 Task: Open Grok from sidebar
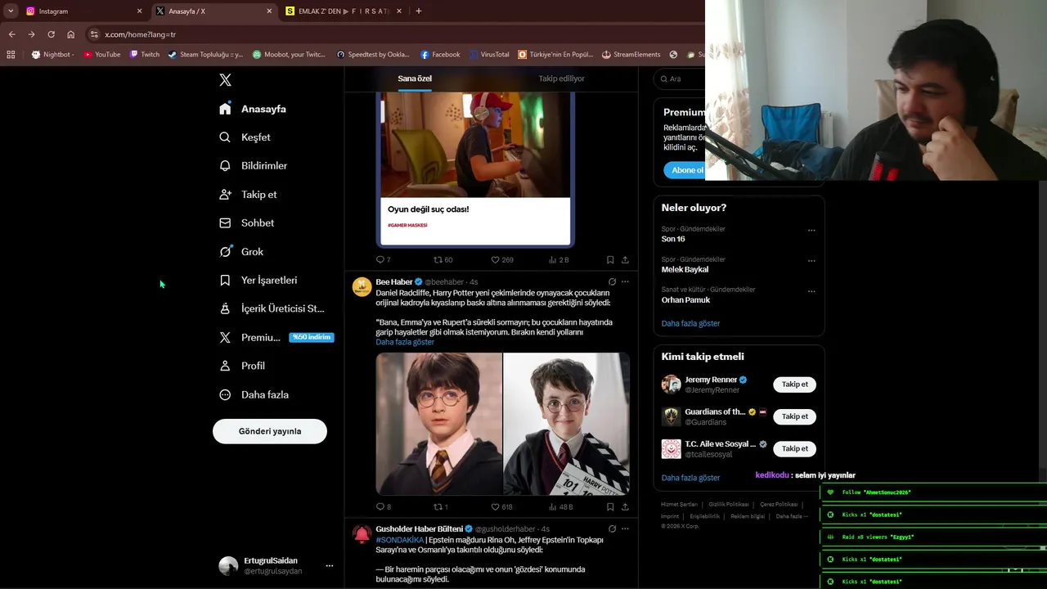(x=241, y=252)
